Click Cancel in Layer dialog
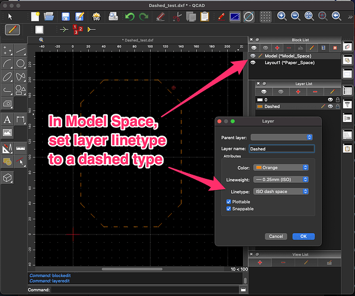355x296 pixels. coord(276,236)
